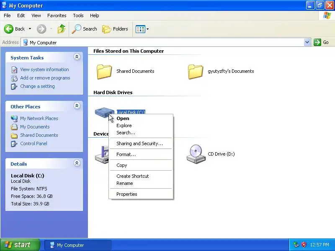Screen dimensions: 335x251
Task: Click the green Go arrow icon
Action: [x=317, y=42]
